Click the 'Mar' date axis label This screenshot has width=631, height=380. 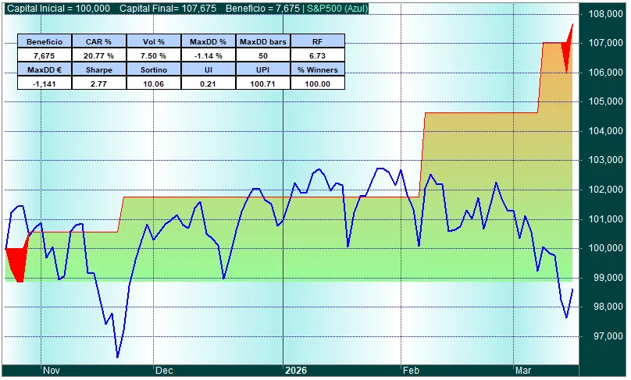523,371
